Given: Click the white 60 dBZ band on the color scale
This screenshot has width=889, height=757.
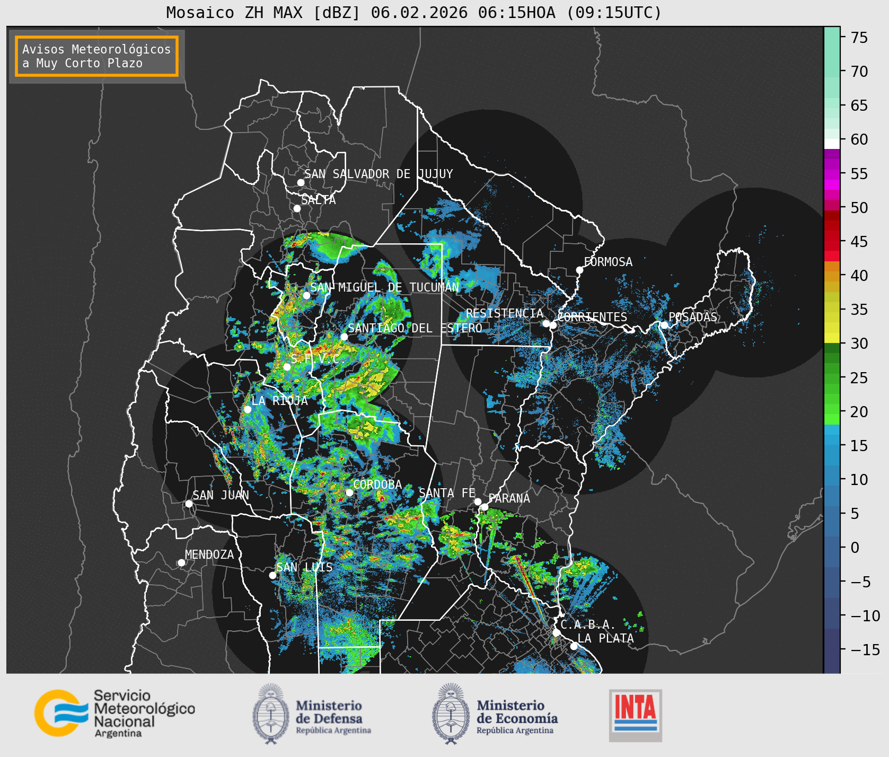Looking at the screenshot, I should (x=832, y=143).
